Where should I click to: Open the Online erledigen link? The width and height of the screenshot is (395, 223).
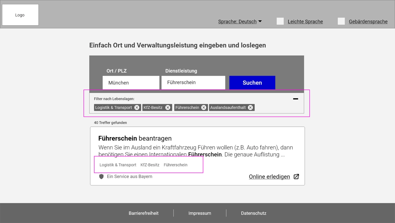pyautogui.click(x=269, y=177)
